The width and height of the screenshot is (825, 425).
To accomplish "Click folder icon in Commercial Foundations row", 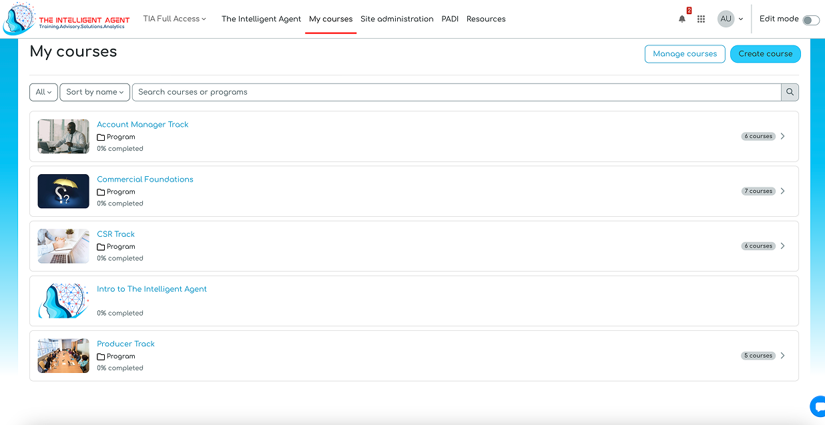I will pyautogui.click(x=101, y=192).
